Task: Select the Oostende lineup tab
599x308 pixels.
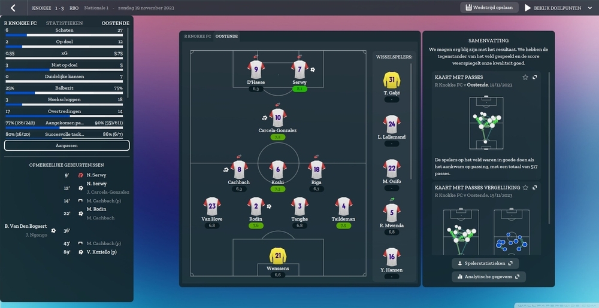Action: point(226,36)
